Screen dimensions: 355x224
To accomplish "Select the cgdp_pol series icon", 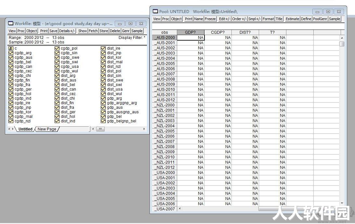I will (x=57, y=48).
